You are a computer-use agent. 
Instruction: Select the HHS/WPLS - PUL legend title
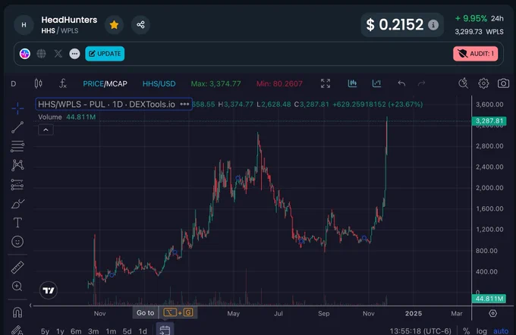(x=107, y=105)
